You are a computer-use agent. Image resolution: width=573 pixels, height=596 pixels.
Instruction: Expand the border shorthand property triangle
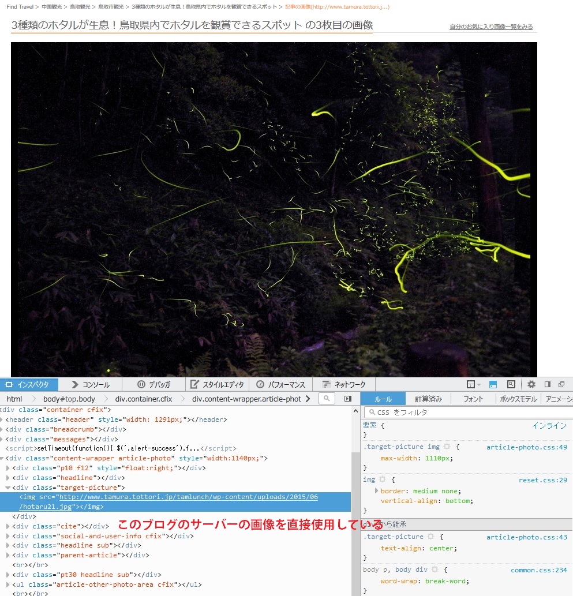[376, 491]
